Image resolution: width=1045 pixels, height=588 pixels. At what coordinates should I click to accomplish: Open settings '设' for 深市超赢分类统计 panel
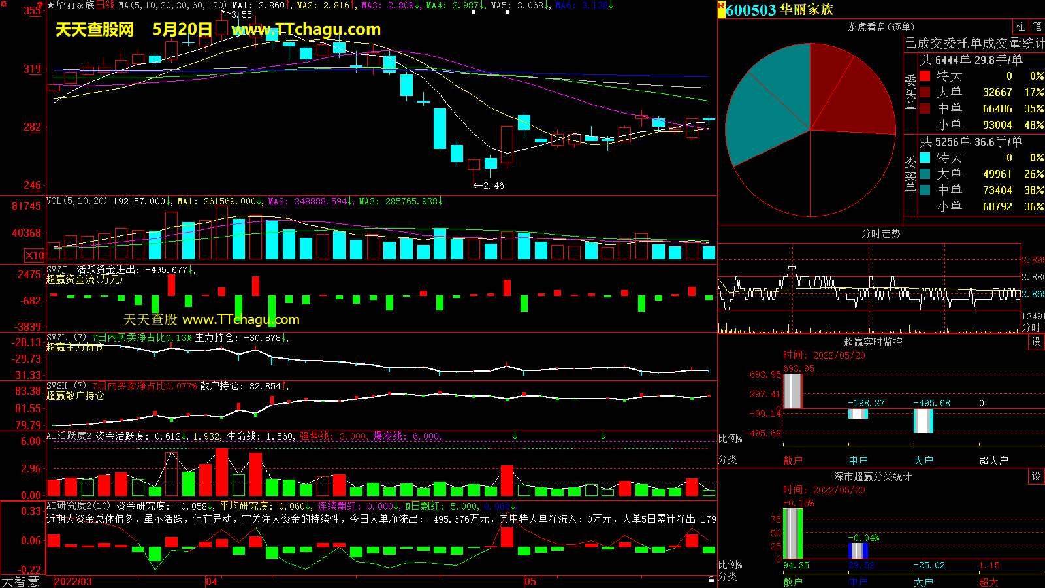[1036, 476]
